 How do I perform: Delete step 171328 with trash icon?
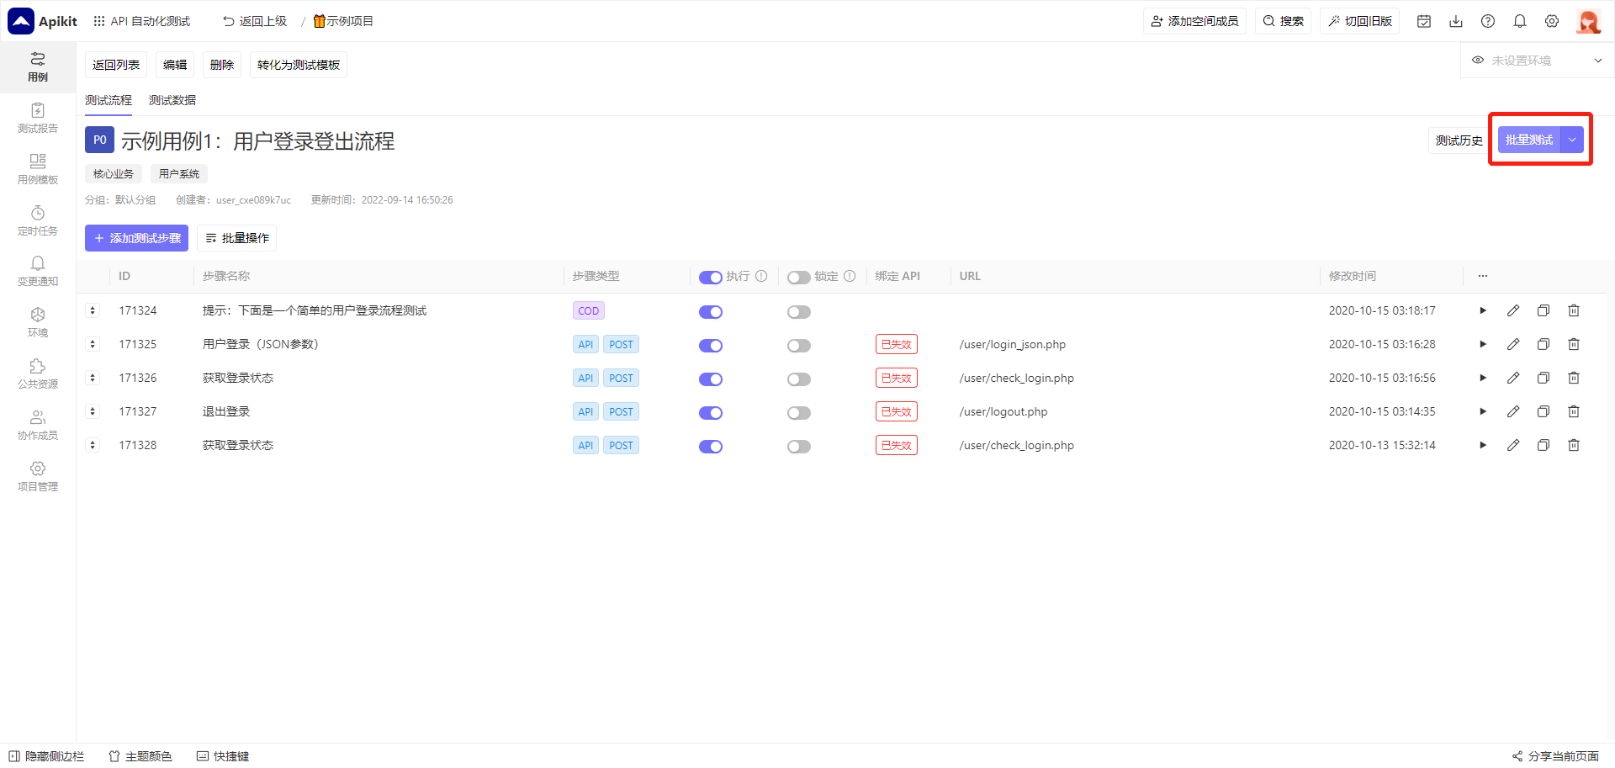pyautogui.click(x=1574, y=445)
